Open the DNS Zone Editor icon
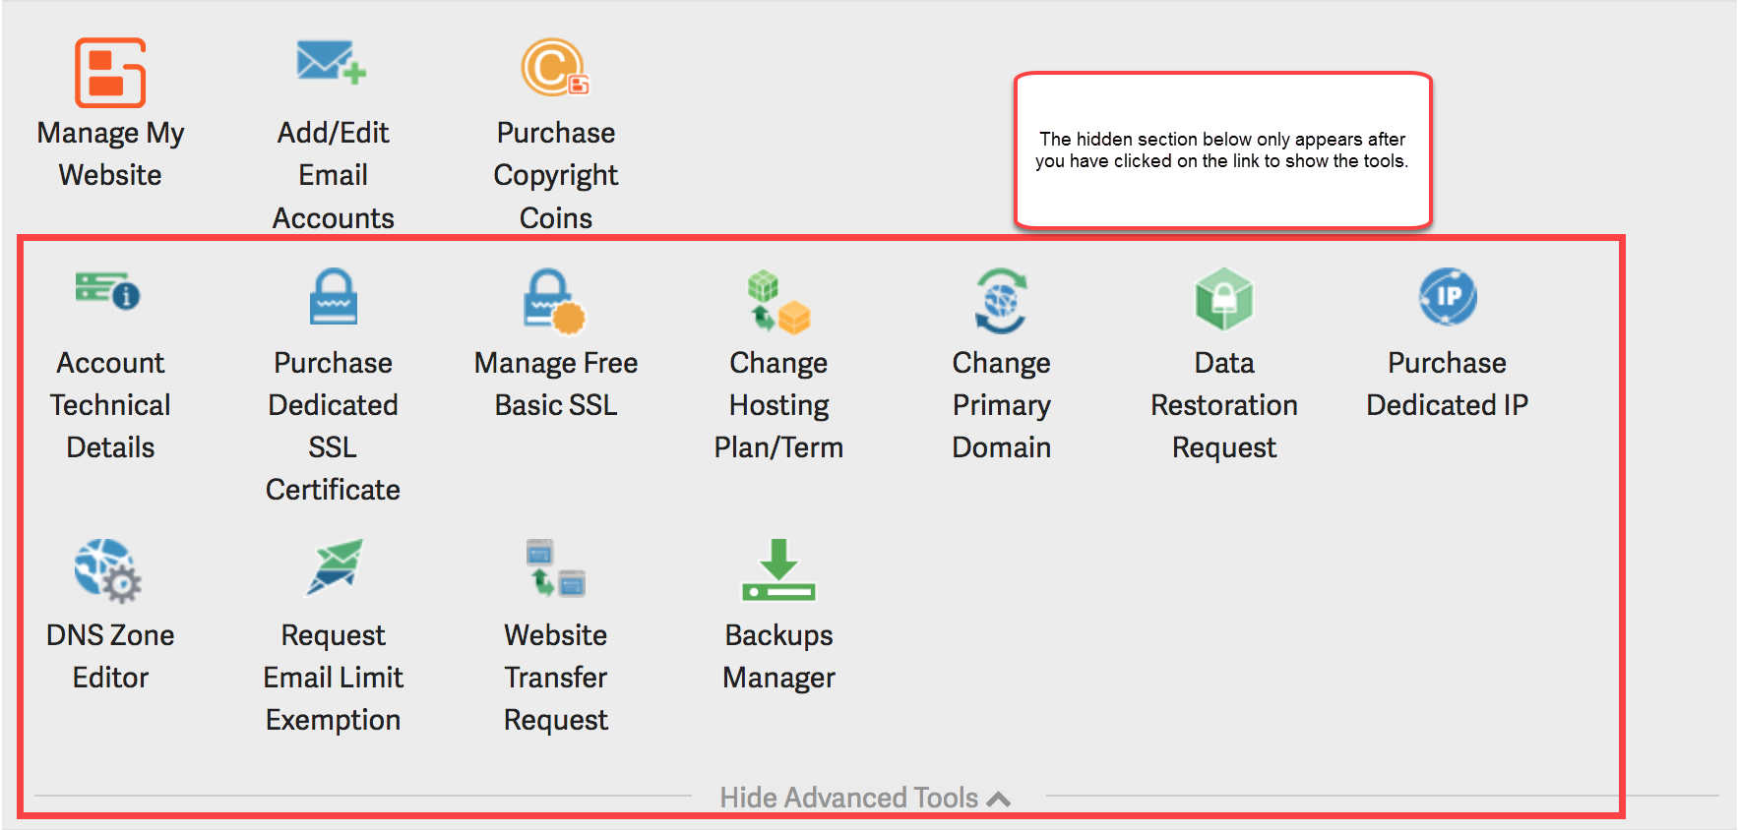This screenshot has height=830, width=1738. [x=108, y=570]
